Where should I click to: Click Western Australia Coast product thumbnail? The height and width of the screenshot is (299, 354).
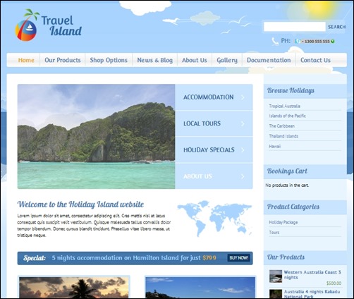point(276,276)
